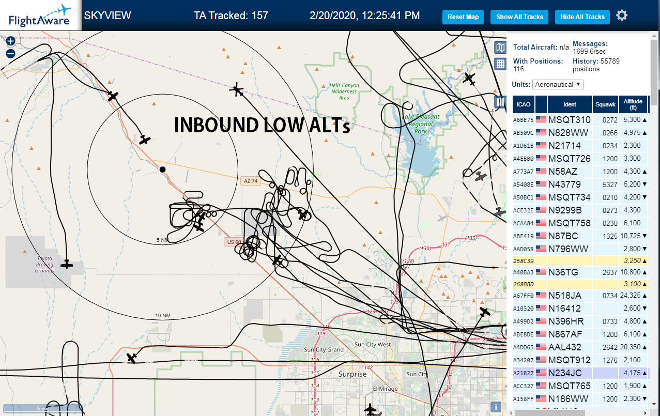Select the gray aircraft east of Lake Pleasant

click(x=481, y=177)
